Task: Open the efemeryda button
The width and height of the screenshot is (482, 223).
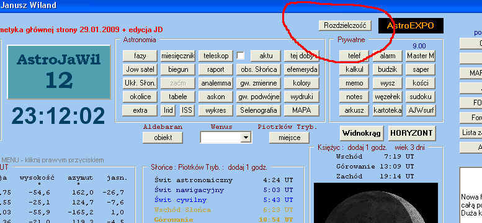Action: 301,69
